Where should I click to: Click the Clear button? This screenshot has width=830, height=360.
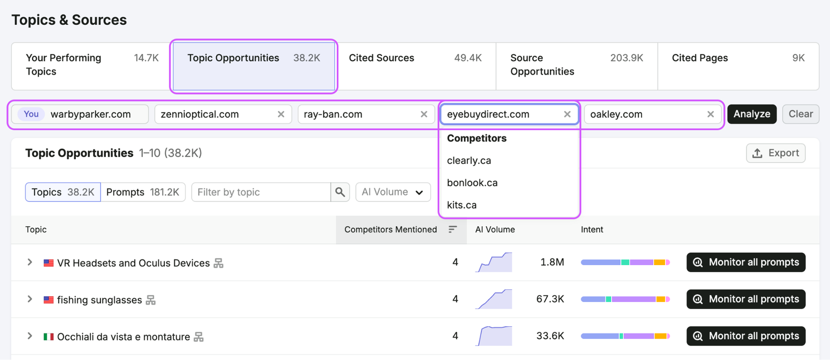click(800, 114)
